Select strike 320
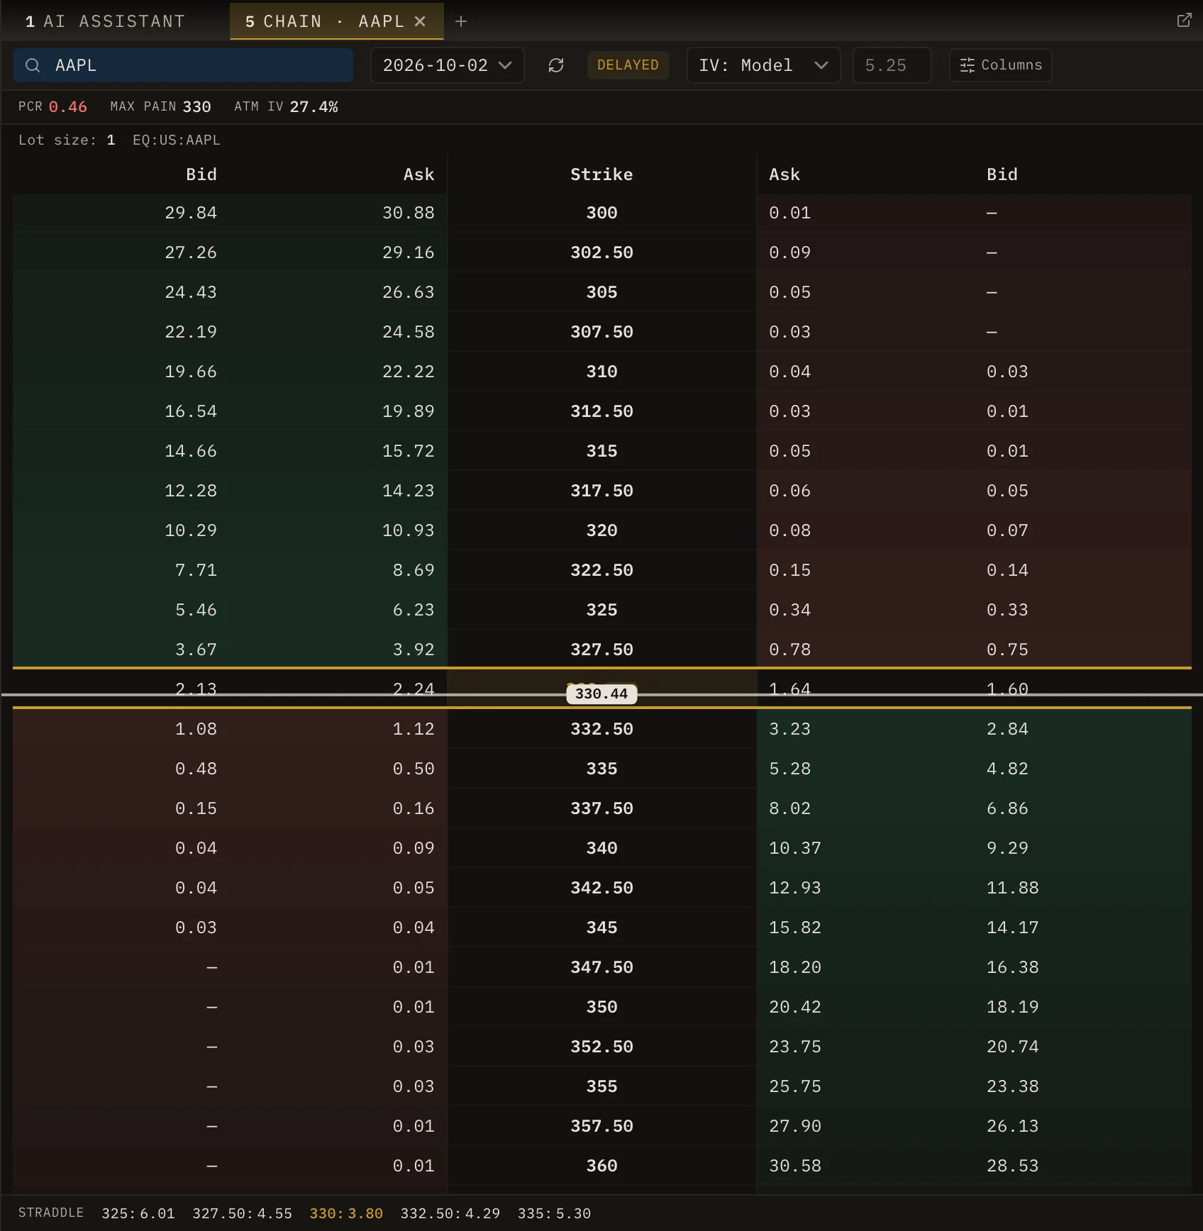Image resolution: width=1203 pixels, height=1231 pixels. click(x=601, y=530)
